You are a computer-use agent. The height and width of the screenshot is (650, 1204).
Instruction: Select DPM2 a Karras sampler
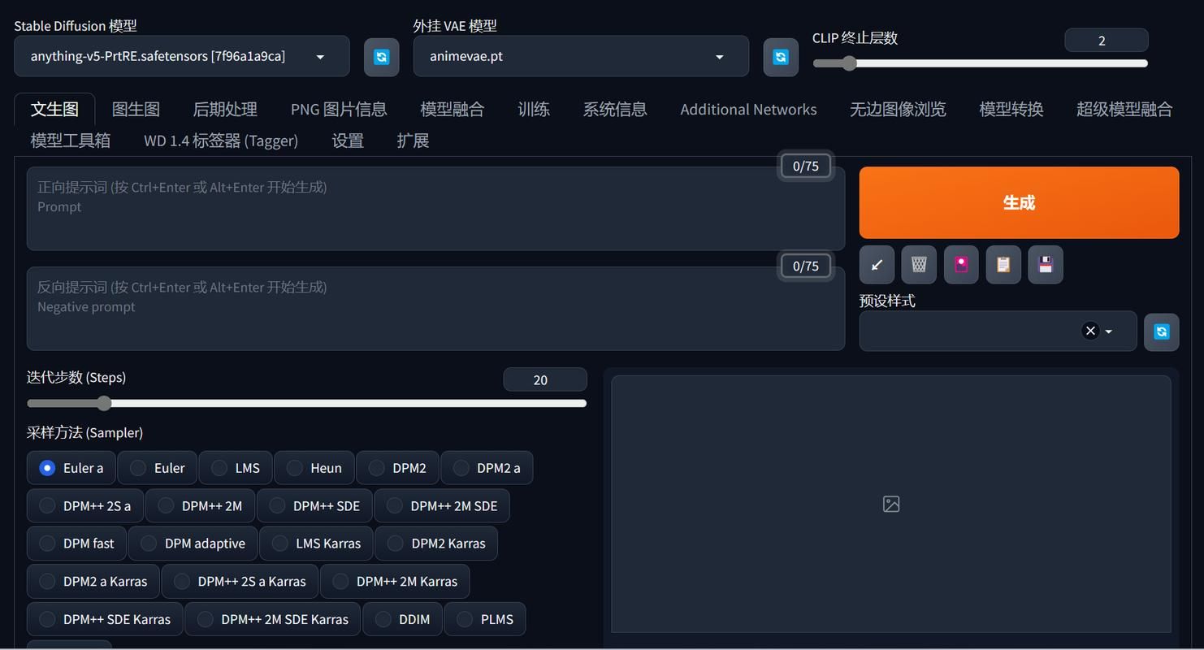coord(93,582)
